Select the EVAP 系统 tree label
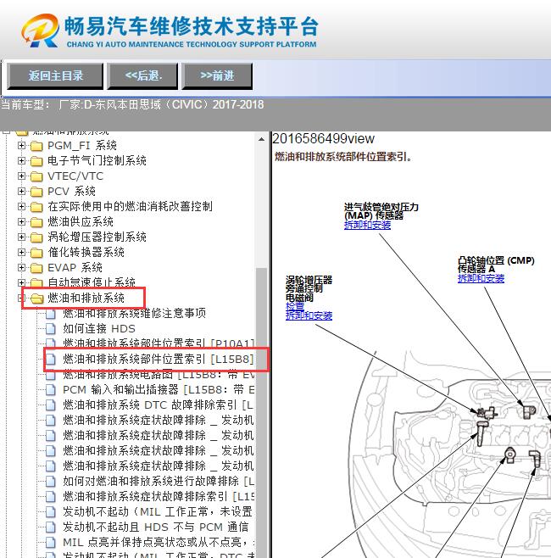The image size is (551, 558). coord(75,268)
